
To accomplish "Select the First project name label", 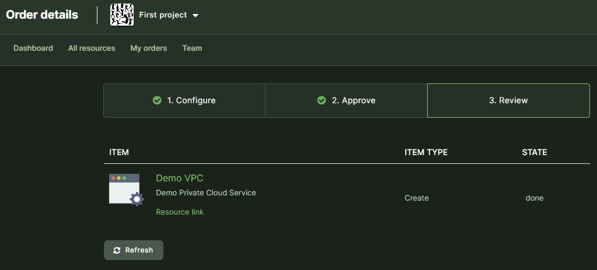I will click(x=163, y=15).
